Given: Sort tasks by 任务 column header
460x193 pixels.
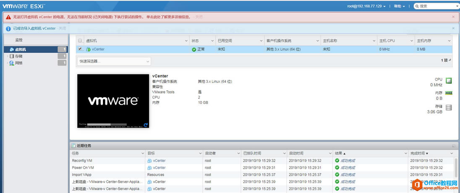Looking at the screenshot, I should [x=76, y=154].
